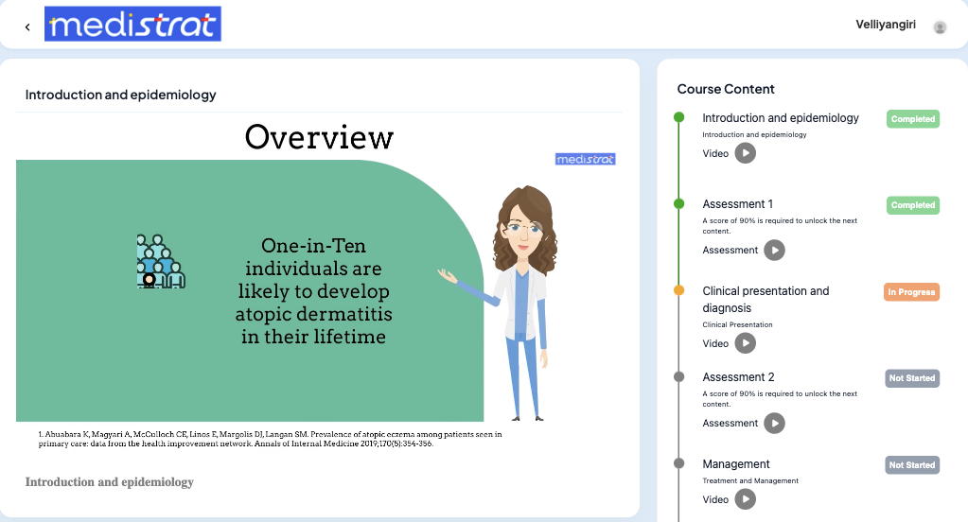Play Clinical presentation and diagnosis video
Viewport: 968px width, 522px height.
click(x=746, y=343)
